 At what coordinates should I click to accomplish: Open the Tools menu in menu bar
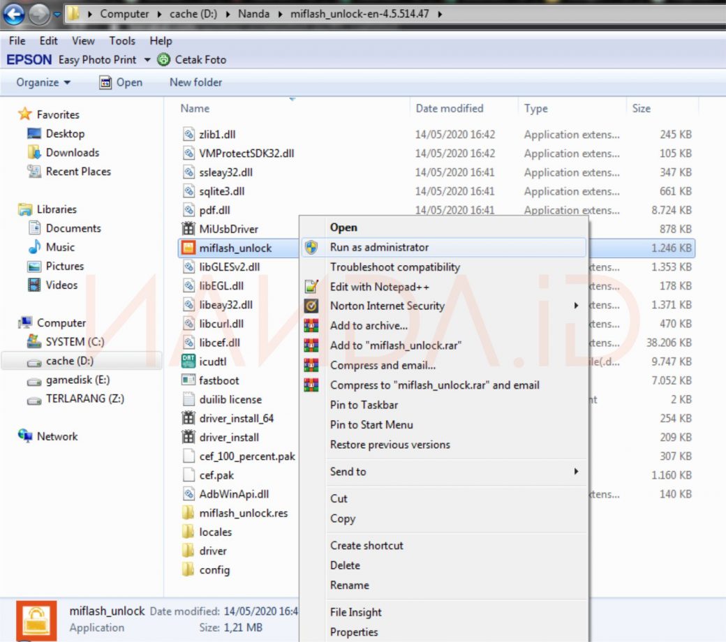point(122,41)
